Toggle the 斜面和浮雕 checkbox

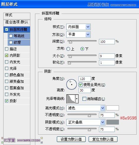pos(6,29)
